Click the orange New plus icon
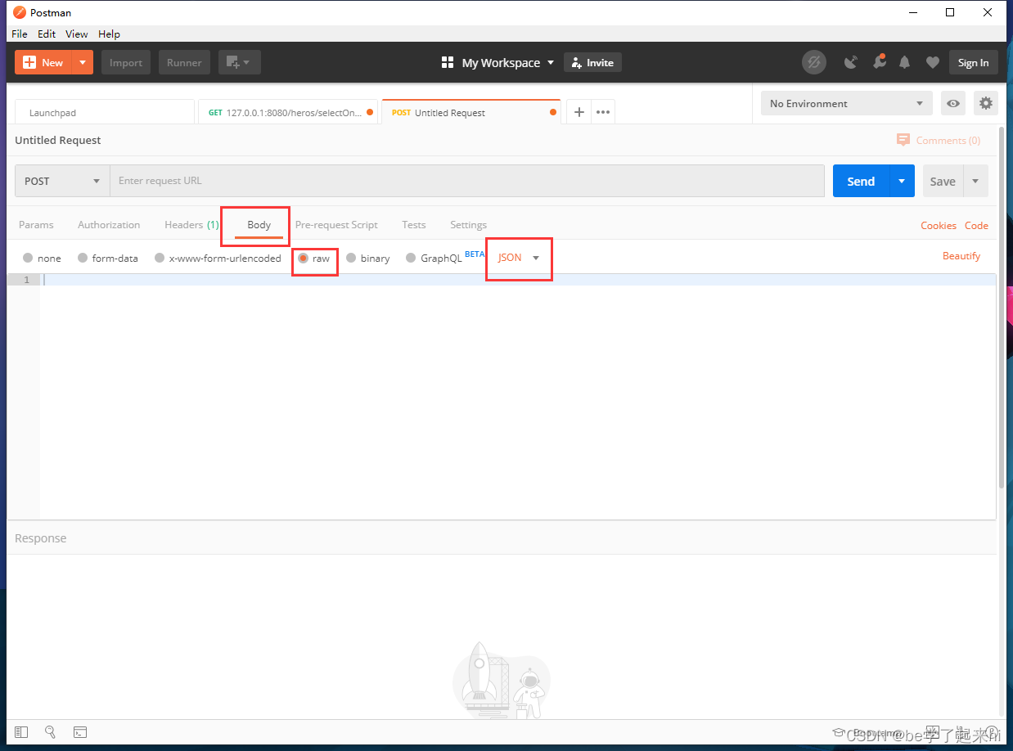Image resolution: width=1013 pixels, height=751 pixels. pyautogui.click(x=30, y=62)
